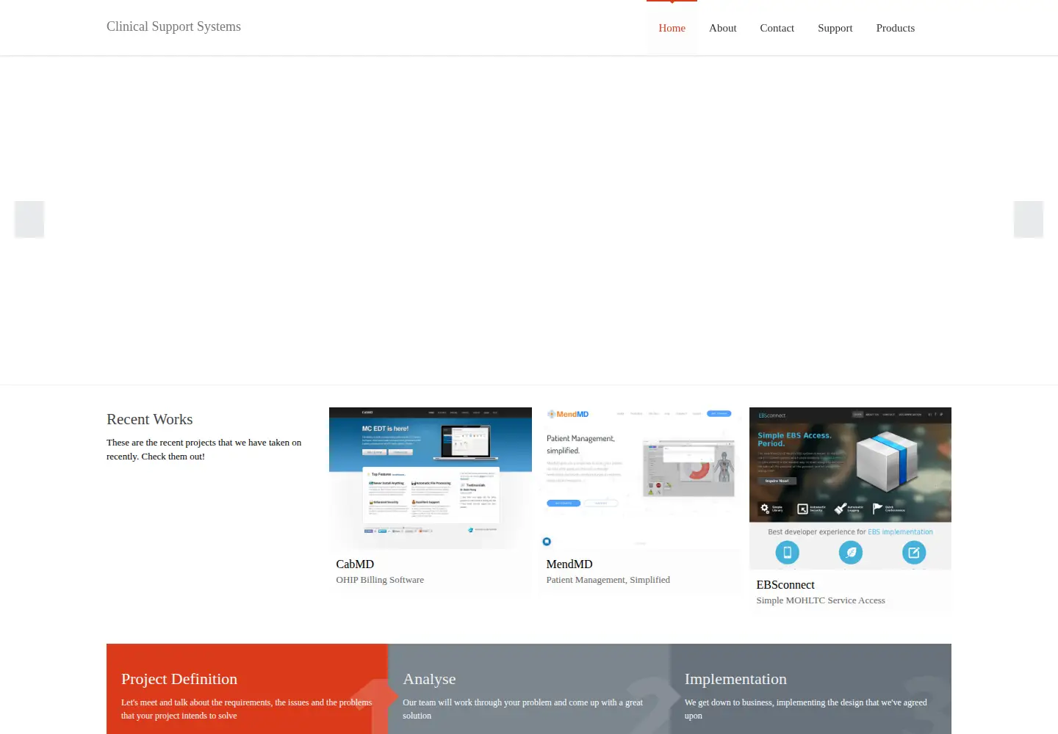This screenshot has height=734, width=1058.
Task: Open the Contact page
Action: tap(777, 28)
